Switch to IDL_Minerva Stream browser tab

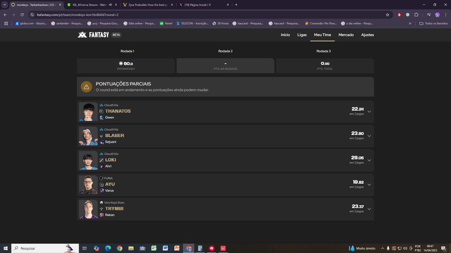click(x=92, y=5)
